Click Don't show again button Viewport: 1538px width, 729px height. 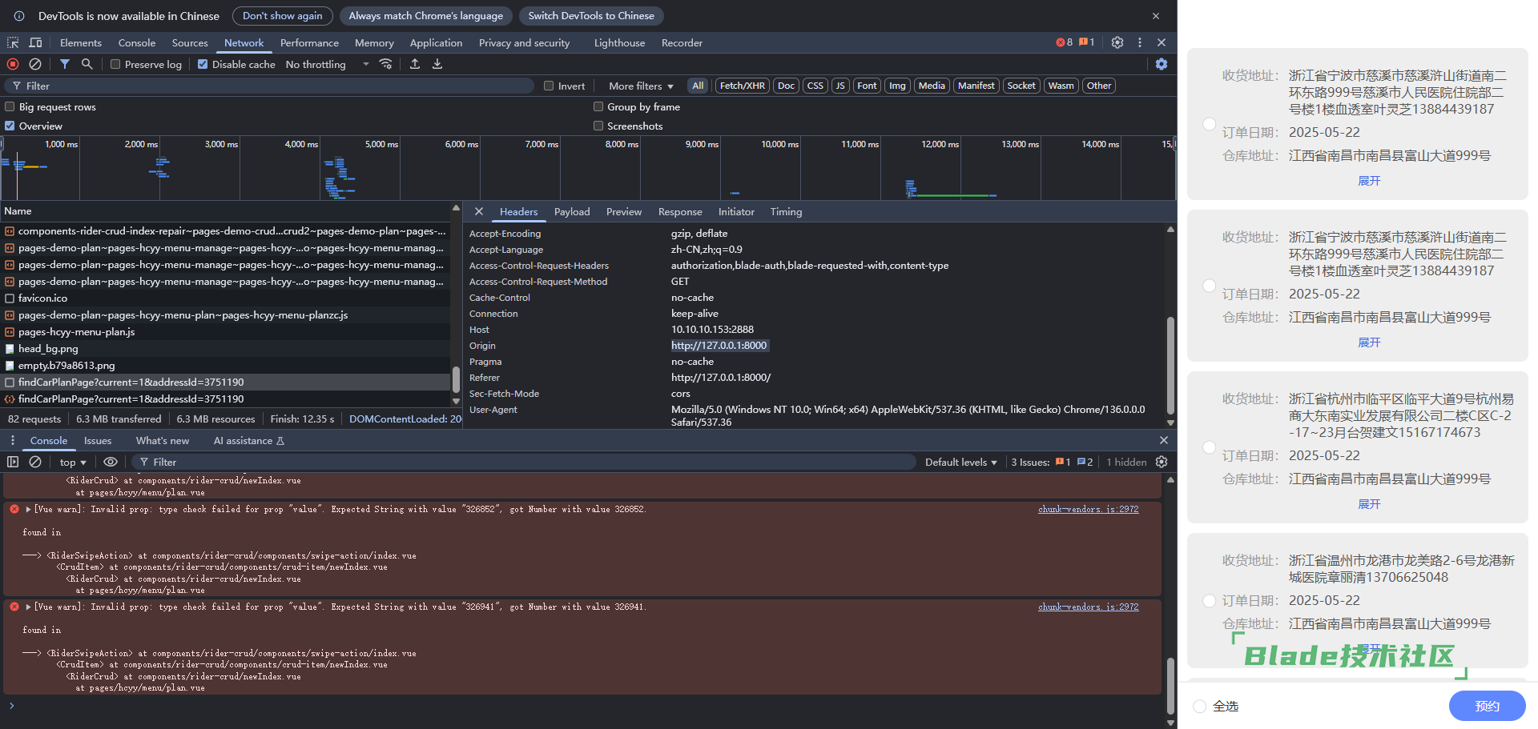point(283,16)
